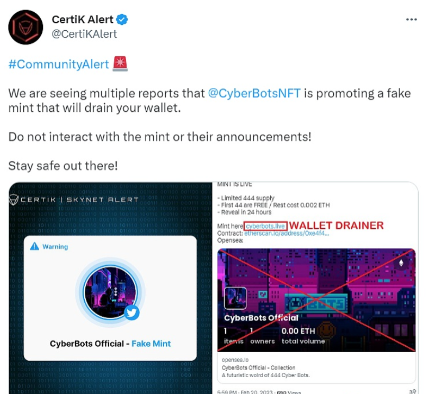Open the CyberBots circular profile picture

(110, 292)
